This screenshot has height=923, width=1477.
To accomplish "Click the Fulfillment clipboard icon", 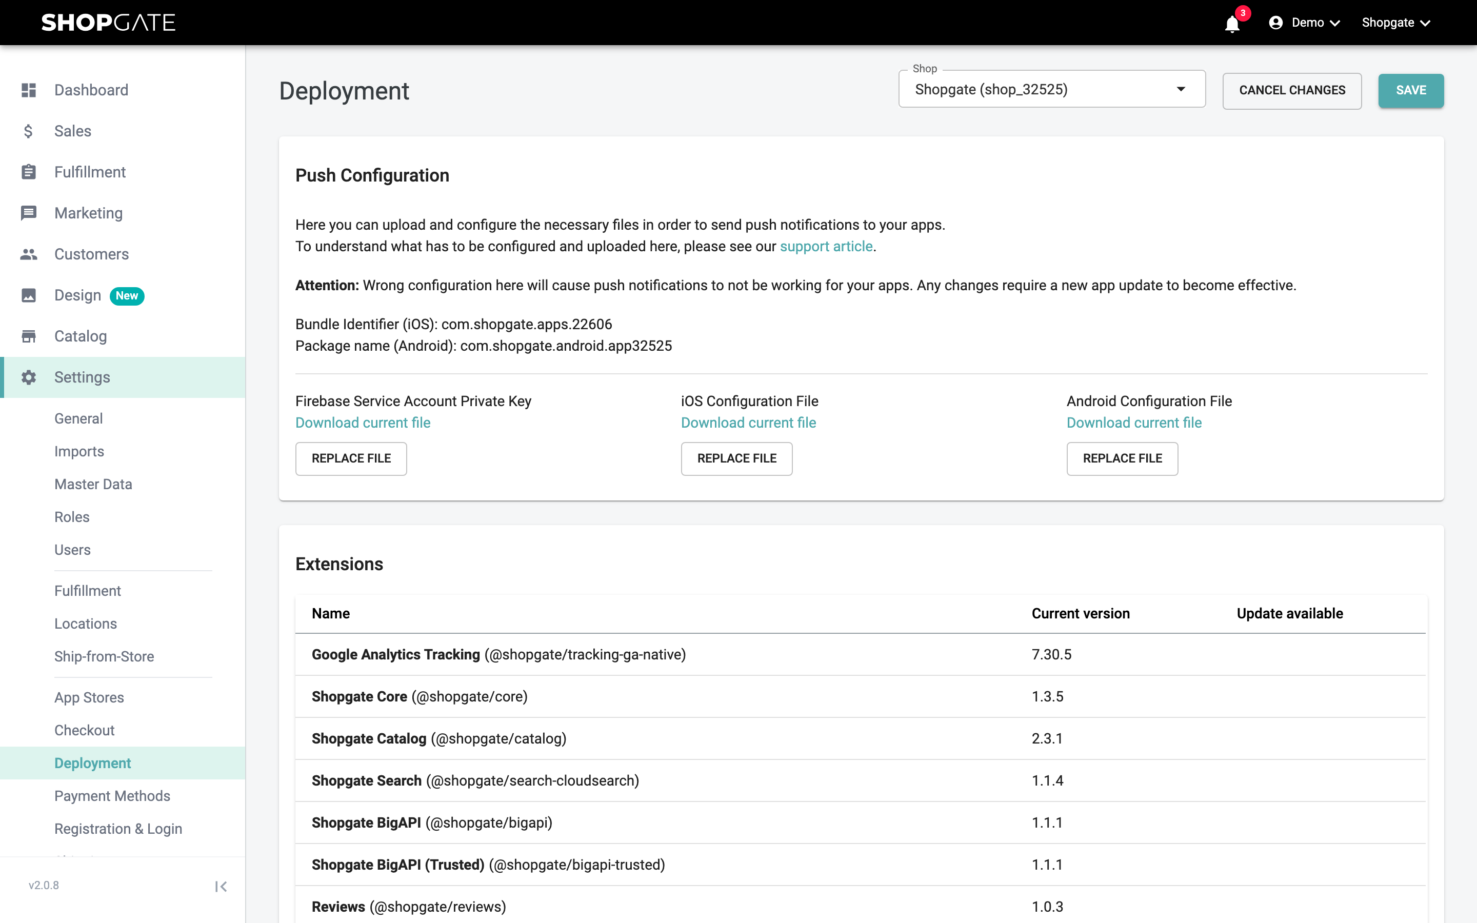I will coord(29,172).
